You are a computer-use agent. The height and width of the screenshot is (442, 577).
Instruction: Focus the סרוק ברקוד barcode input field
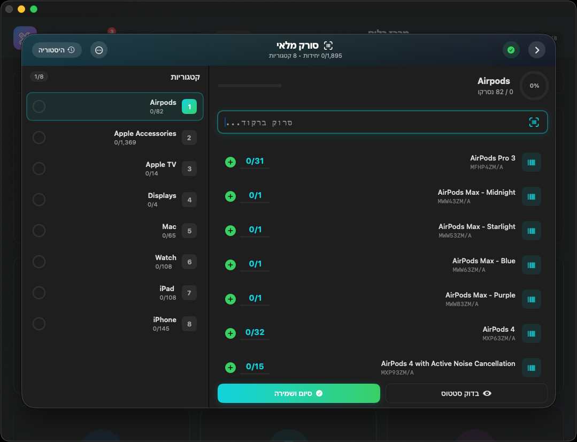[374, 122]
